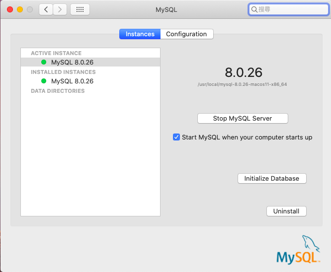
Task: Switch to the Configuration tab
Action: 186,34
